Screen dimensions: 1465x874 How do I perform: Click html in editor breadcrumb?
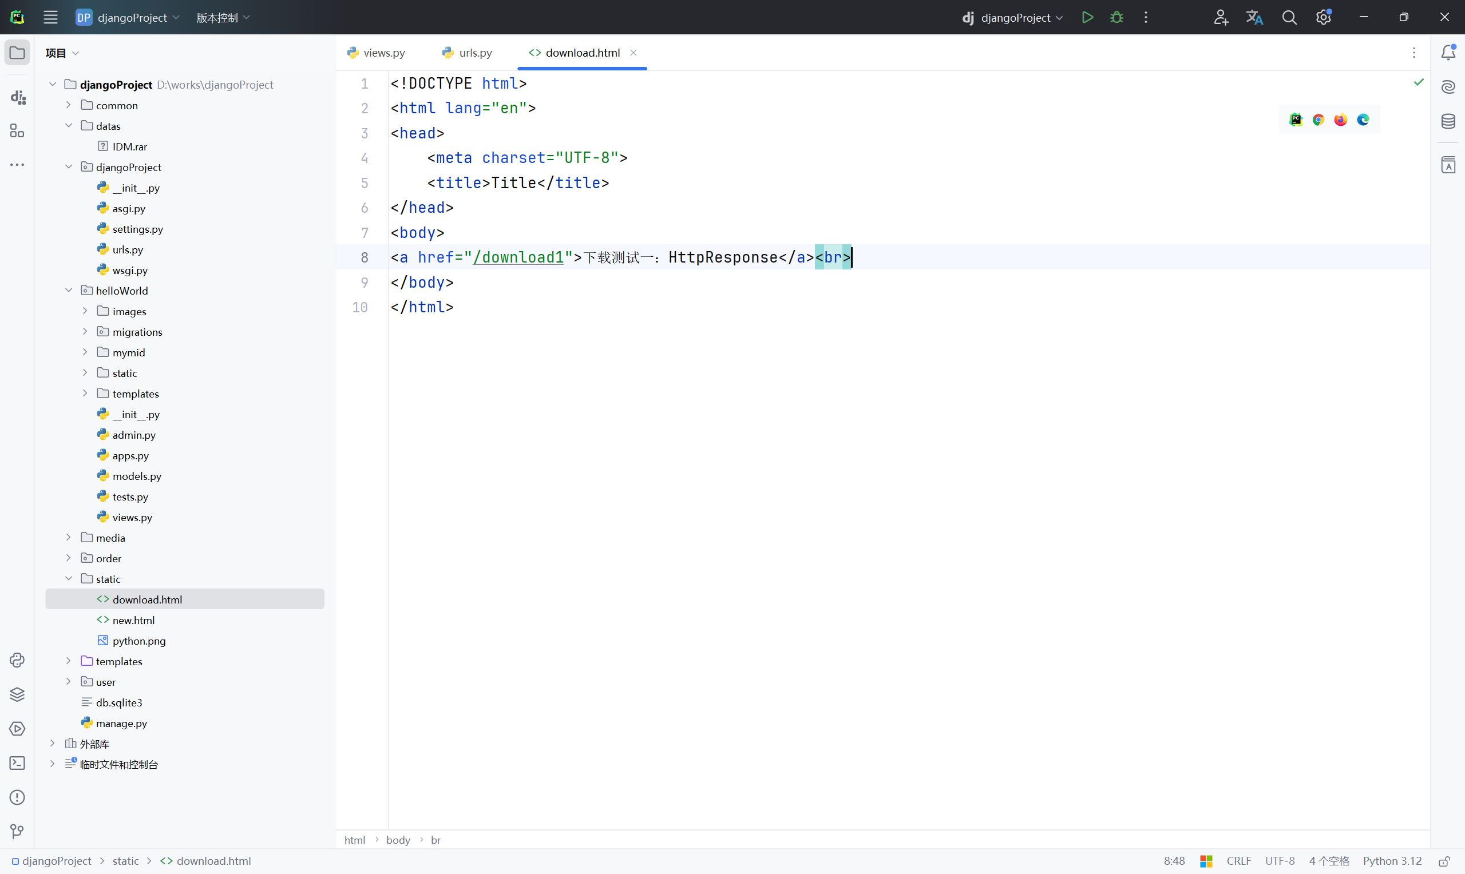(355, 840)
